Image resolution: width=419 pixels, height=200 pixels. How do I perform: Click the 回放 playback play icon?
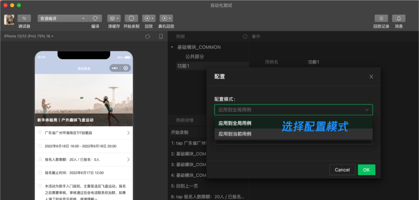147,18
